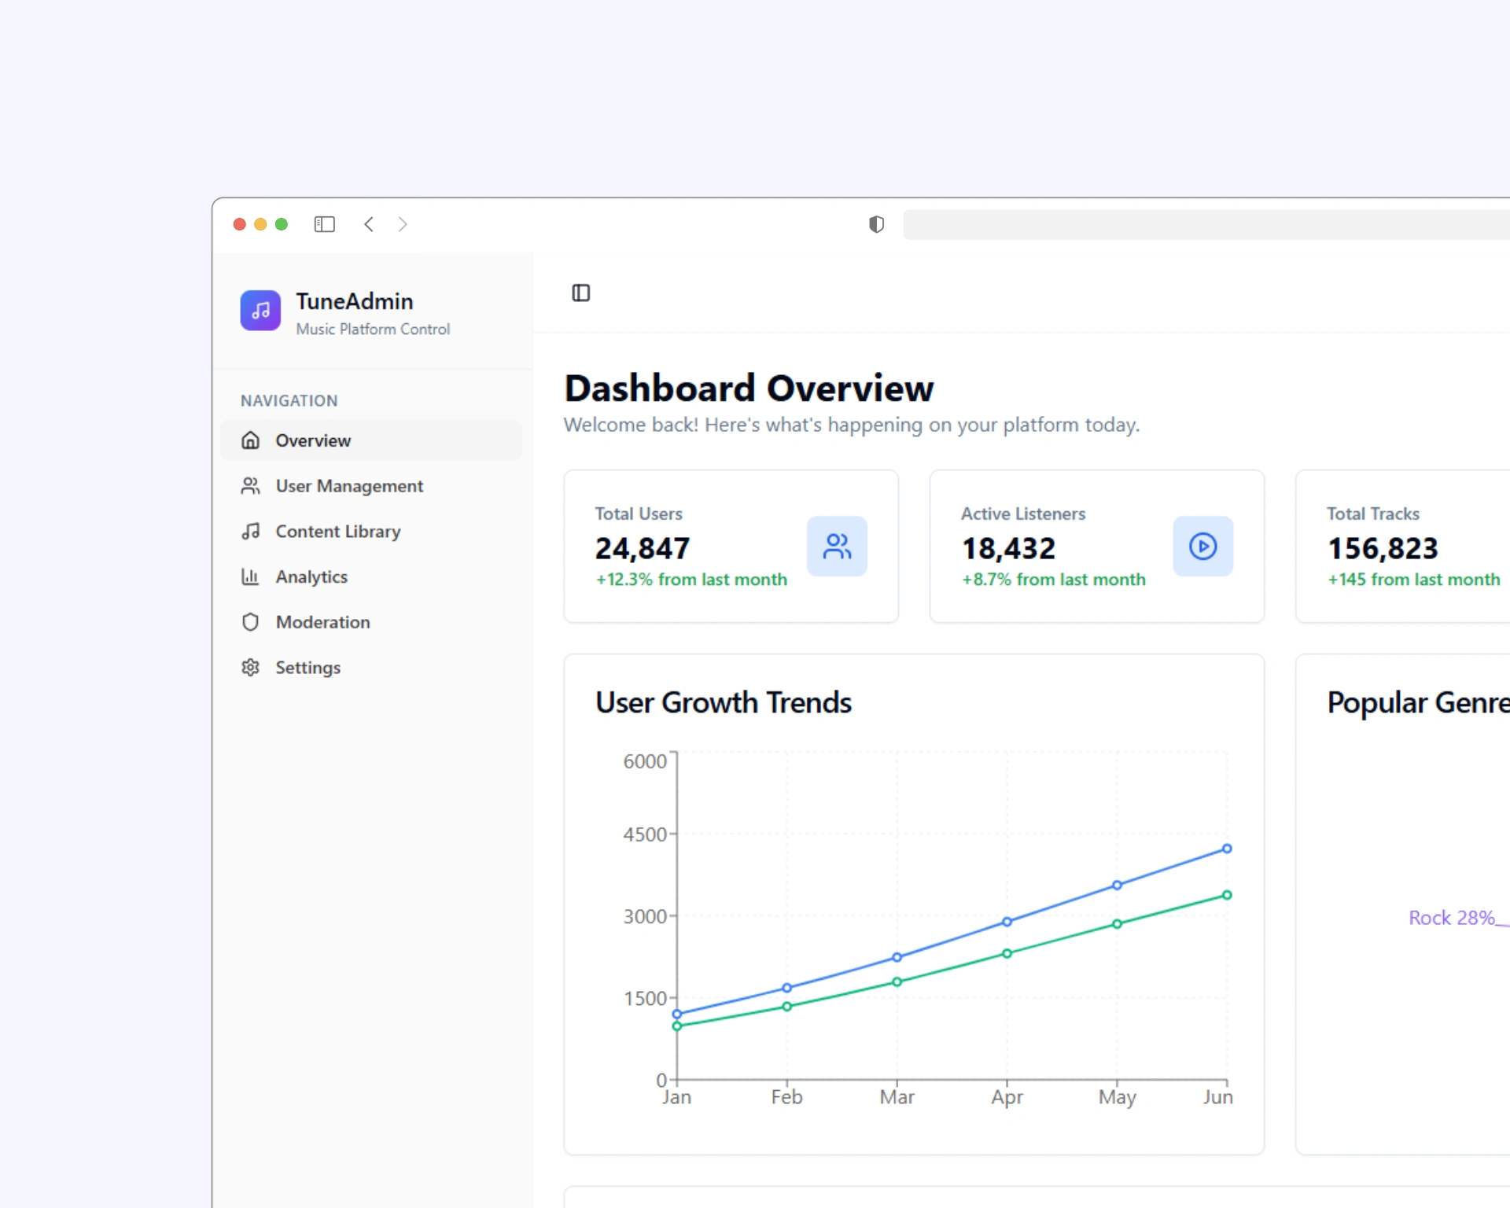This screenshot has height=1208, width=1510.
Task: Click the Total Users value 24,847
Action: 643,548
